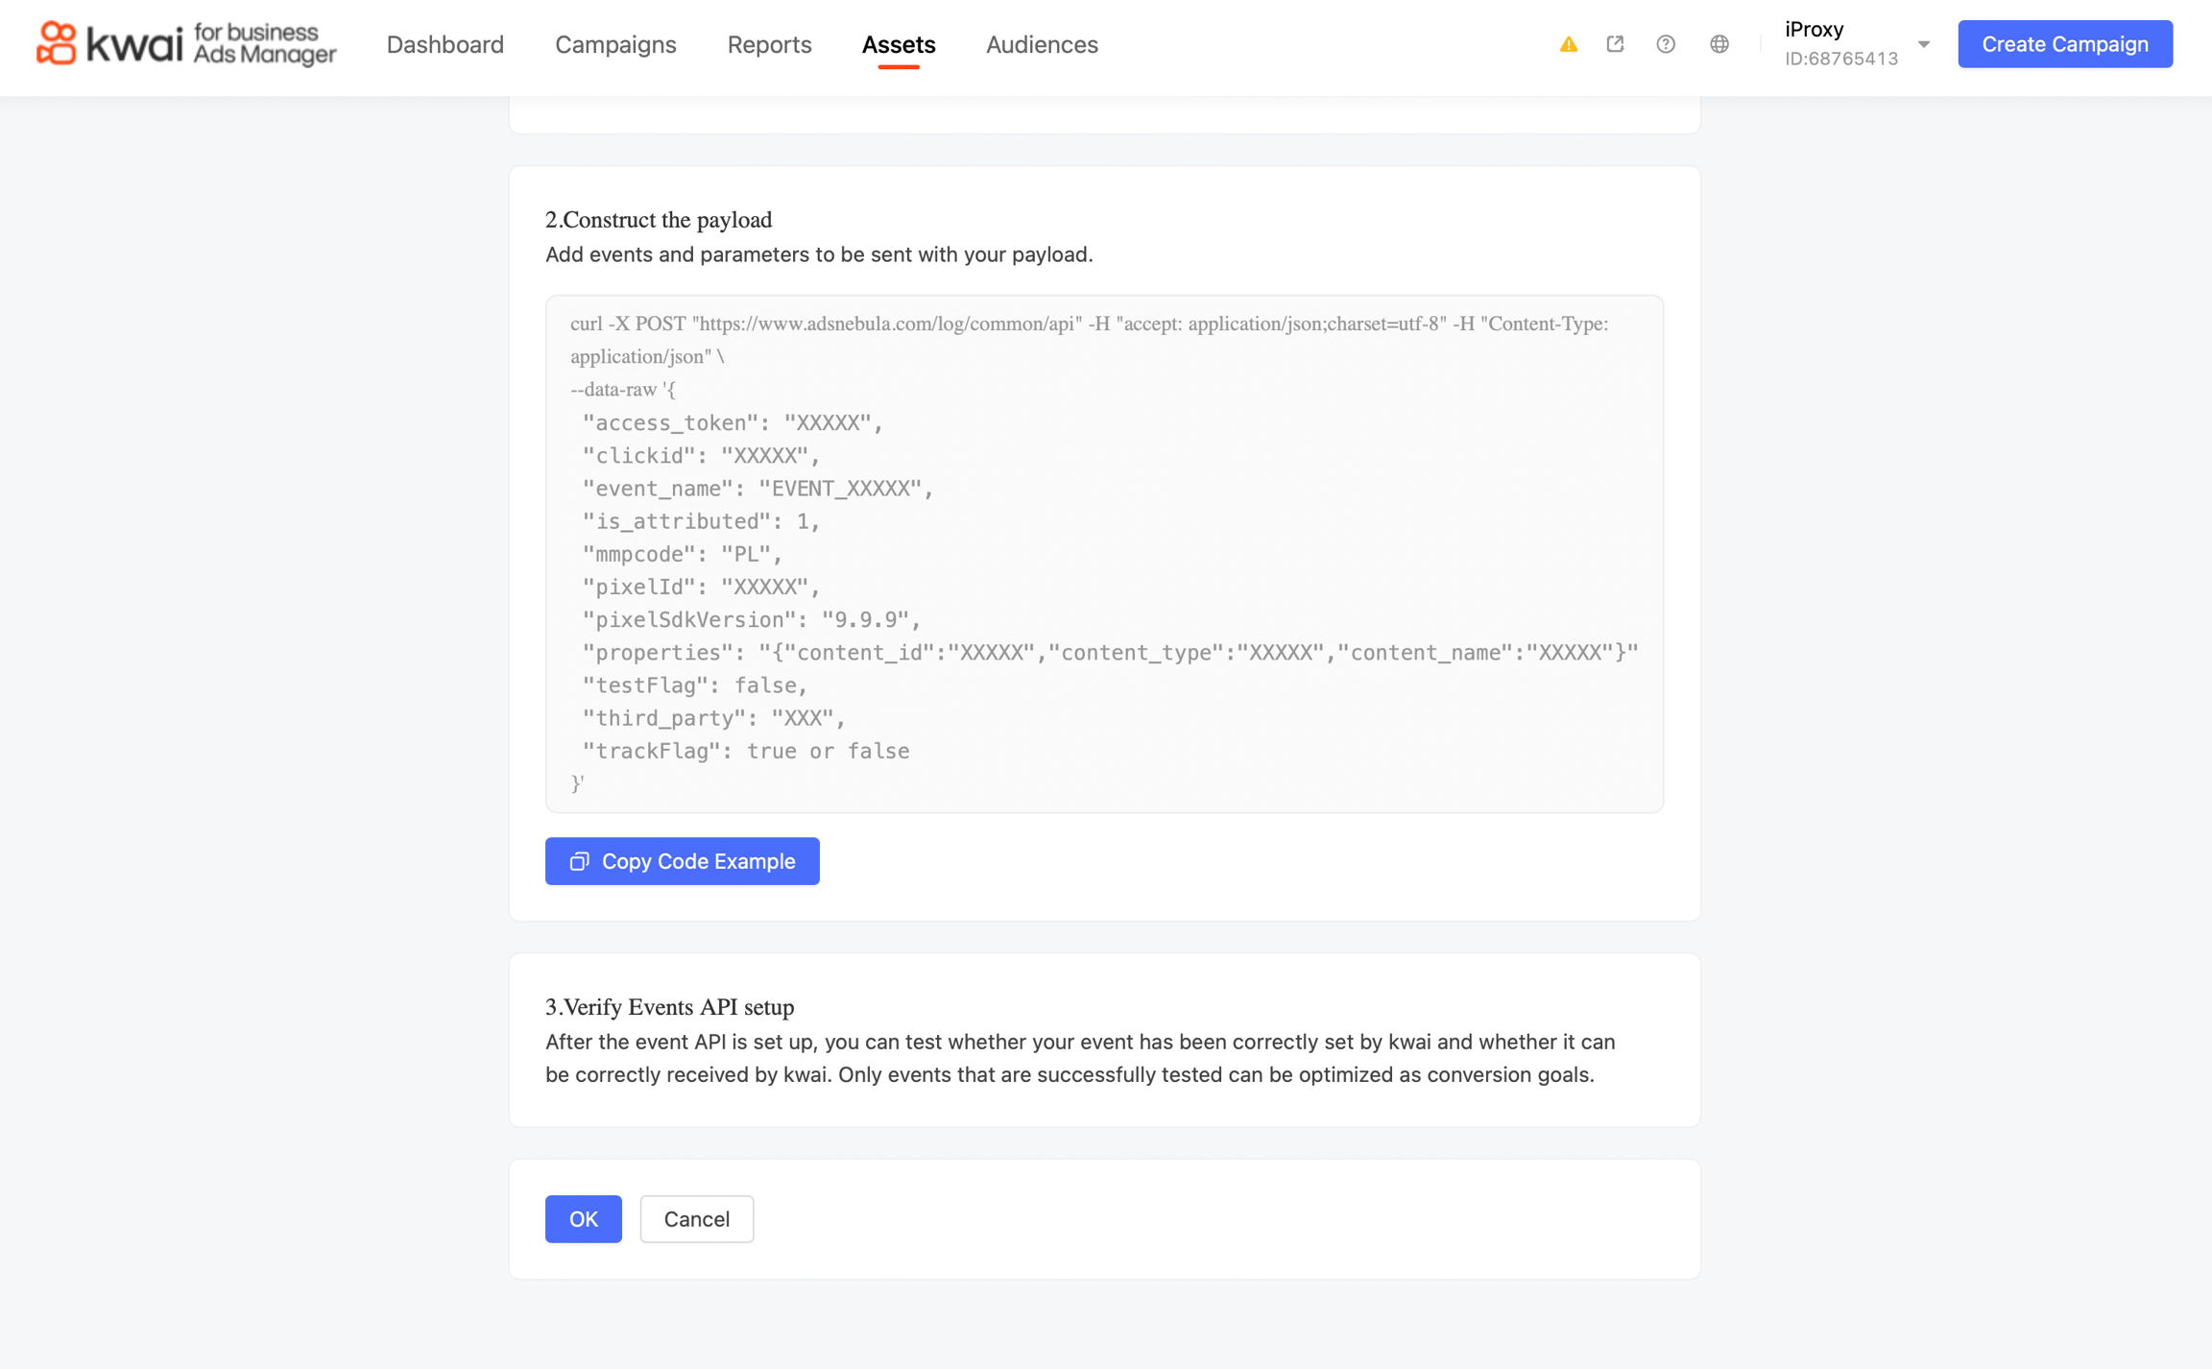The height and width of the screenshot is (1369, 2212).
Task: Select the Assets tab
Action: tap(898, 44)
